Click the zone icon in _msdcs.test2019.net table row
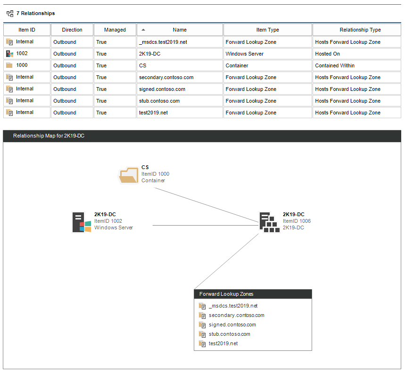Image resolution: width=405 pixels, height=373 pixels. (x=9, y=42)
